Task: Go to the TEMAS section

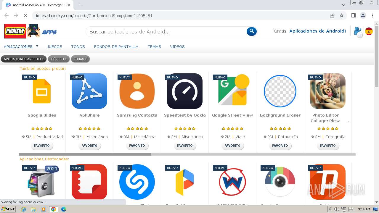Action: (154, 46)
